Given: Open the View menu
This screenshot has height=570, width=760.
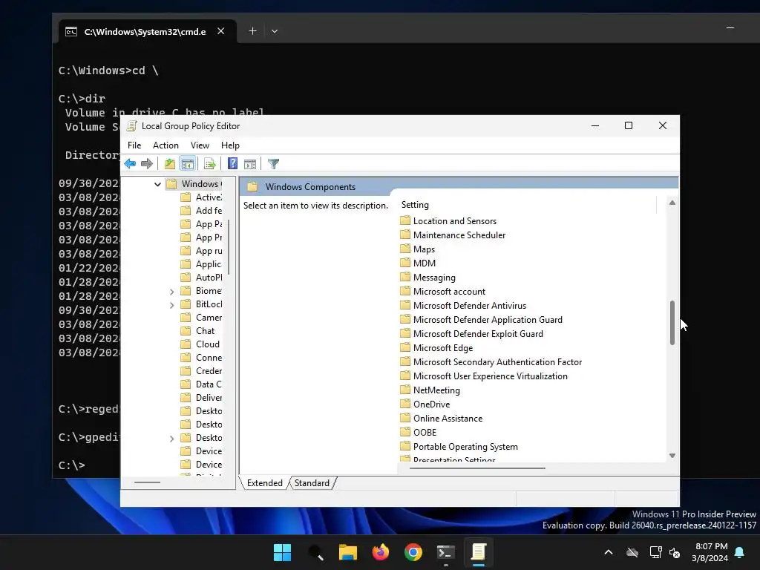Looking at the screenshot, I should tap(200, 145).
